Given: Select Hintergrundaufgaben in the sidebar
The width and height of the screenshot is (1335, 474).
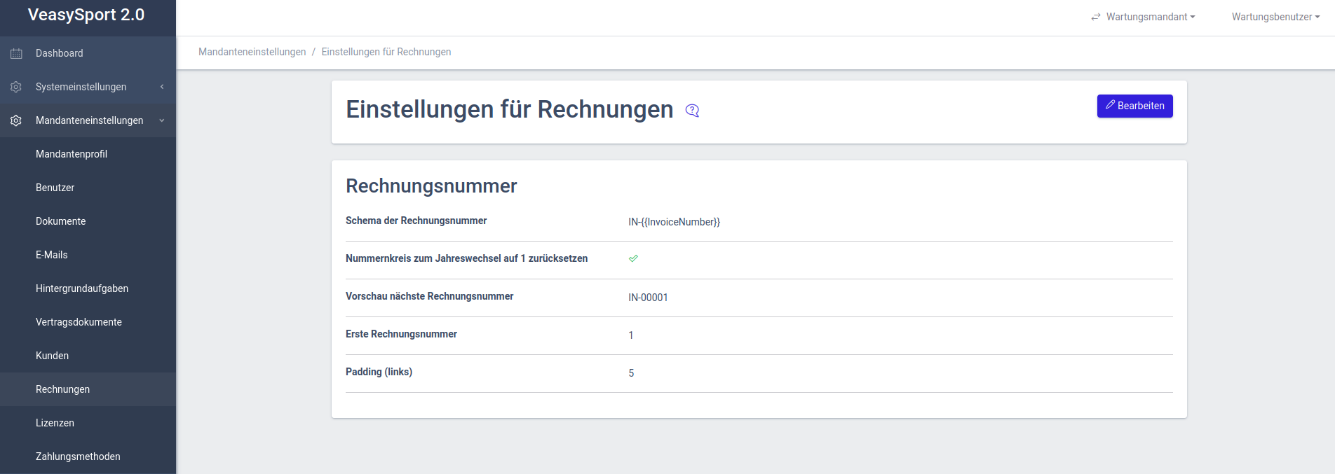Looking at the screenshot, I should [x=82, y=288].
